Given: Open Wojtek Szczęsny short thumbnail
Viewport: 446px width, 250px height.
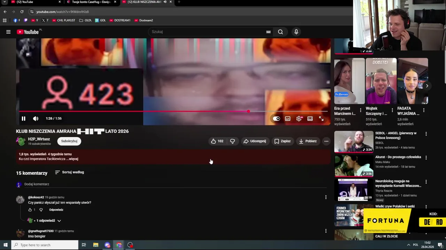Looking at the screenshot, I should click(x=381, y=81).
